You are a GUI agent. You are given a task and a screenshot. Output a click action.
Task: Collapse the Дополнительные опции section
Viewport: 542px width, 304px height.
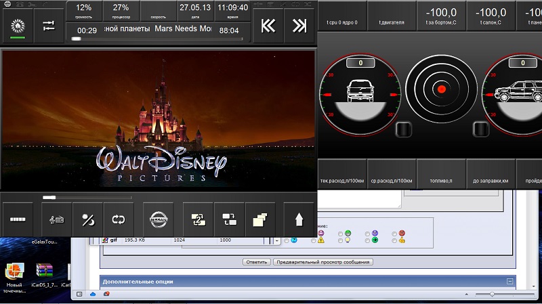coord(509,281)
